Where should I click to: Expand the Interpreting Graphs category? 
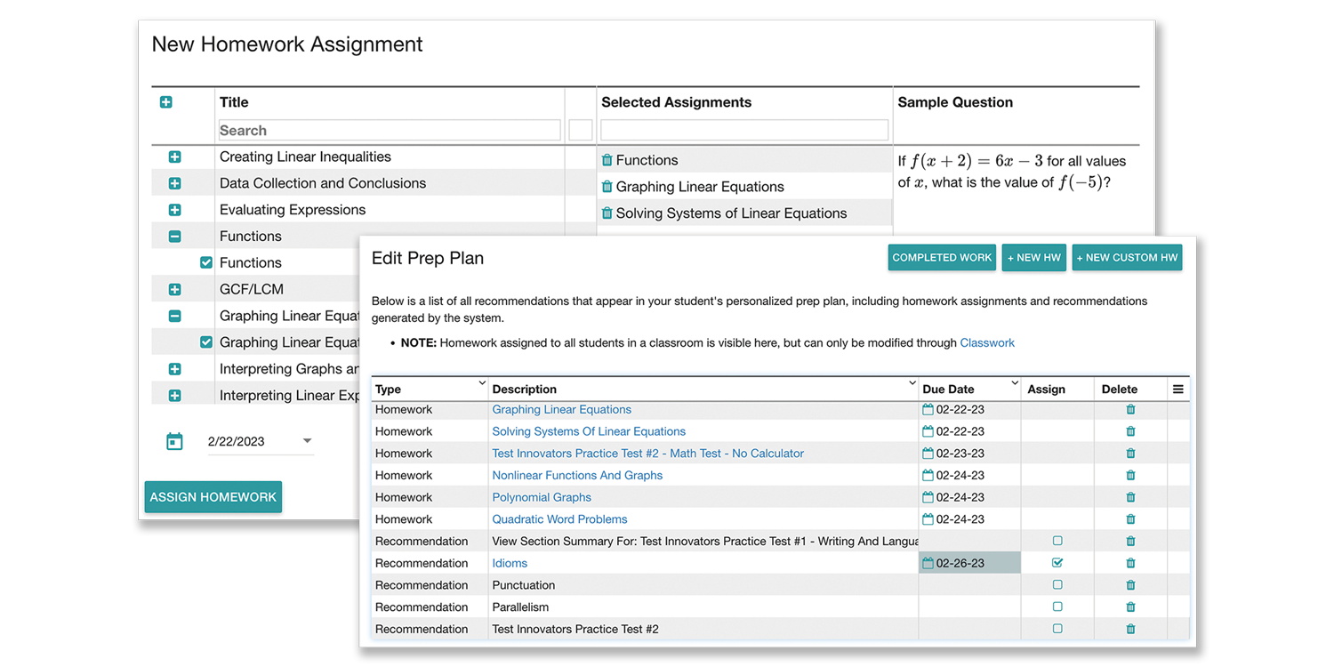pyautogui.click(x=174, y=369)
